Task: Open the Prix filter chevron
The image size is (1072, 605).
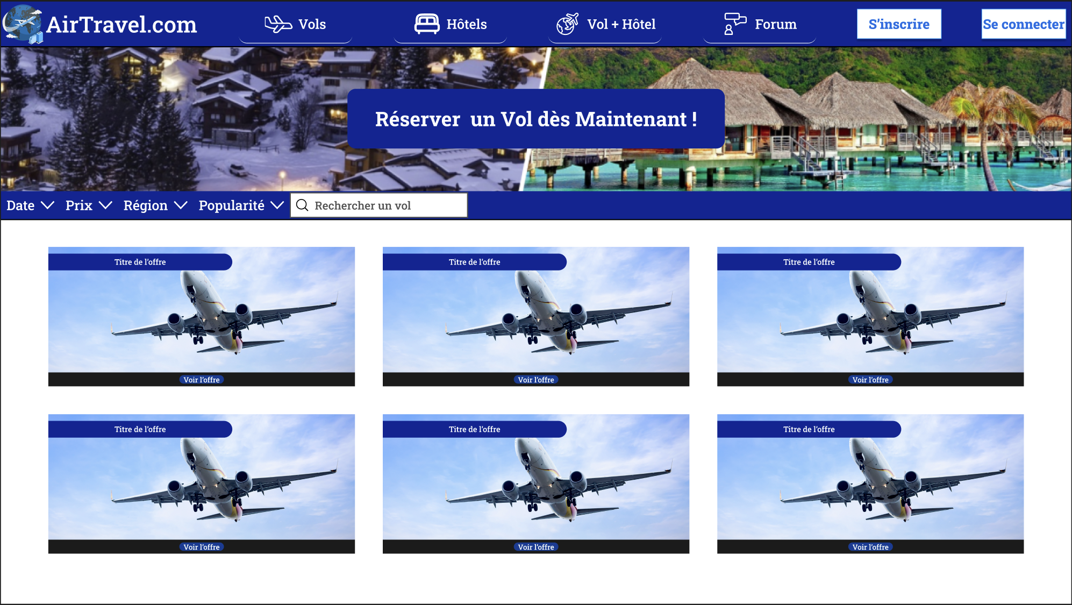Action: click(105, 205)
